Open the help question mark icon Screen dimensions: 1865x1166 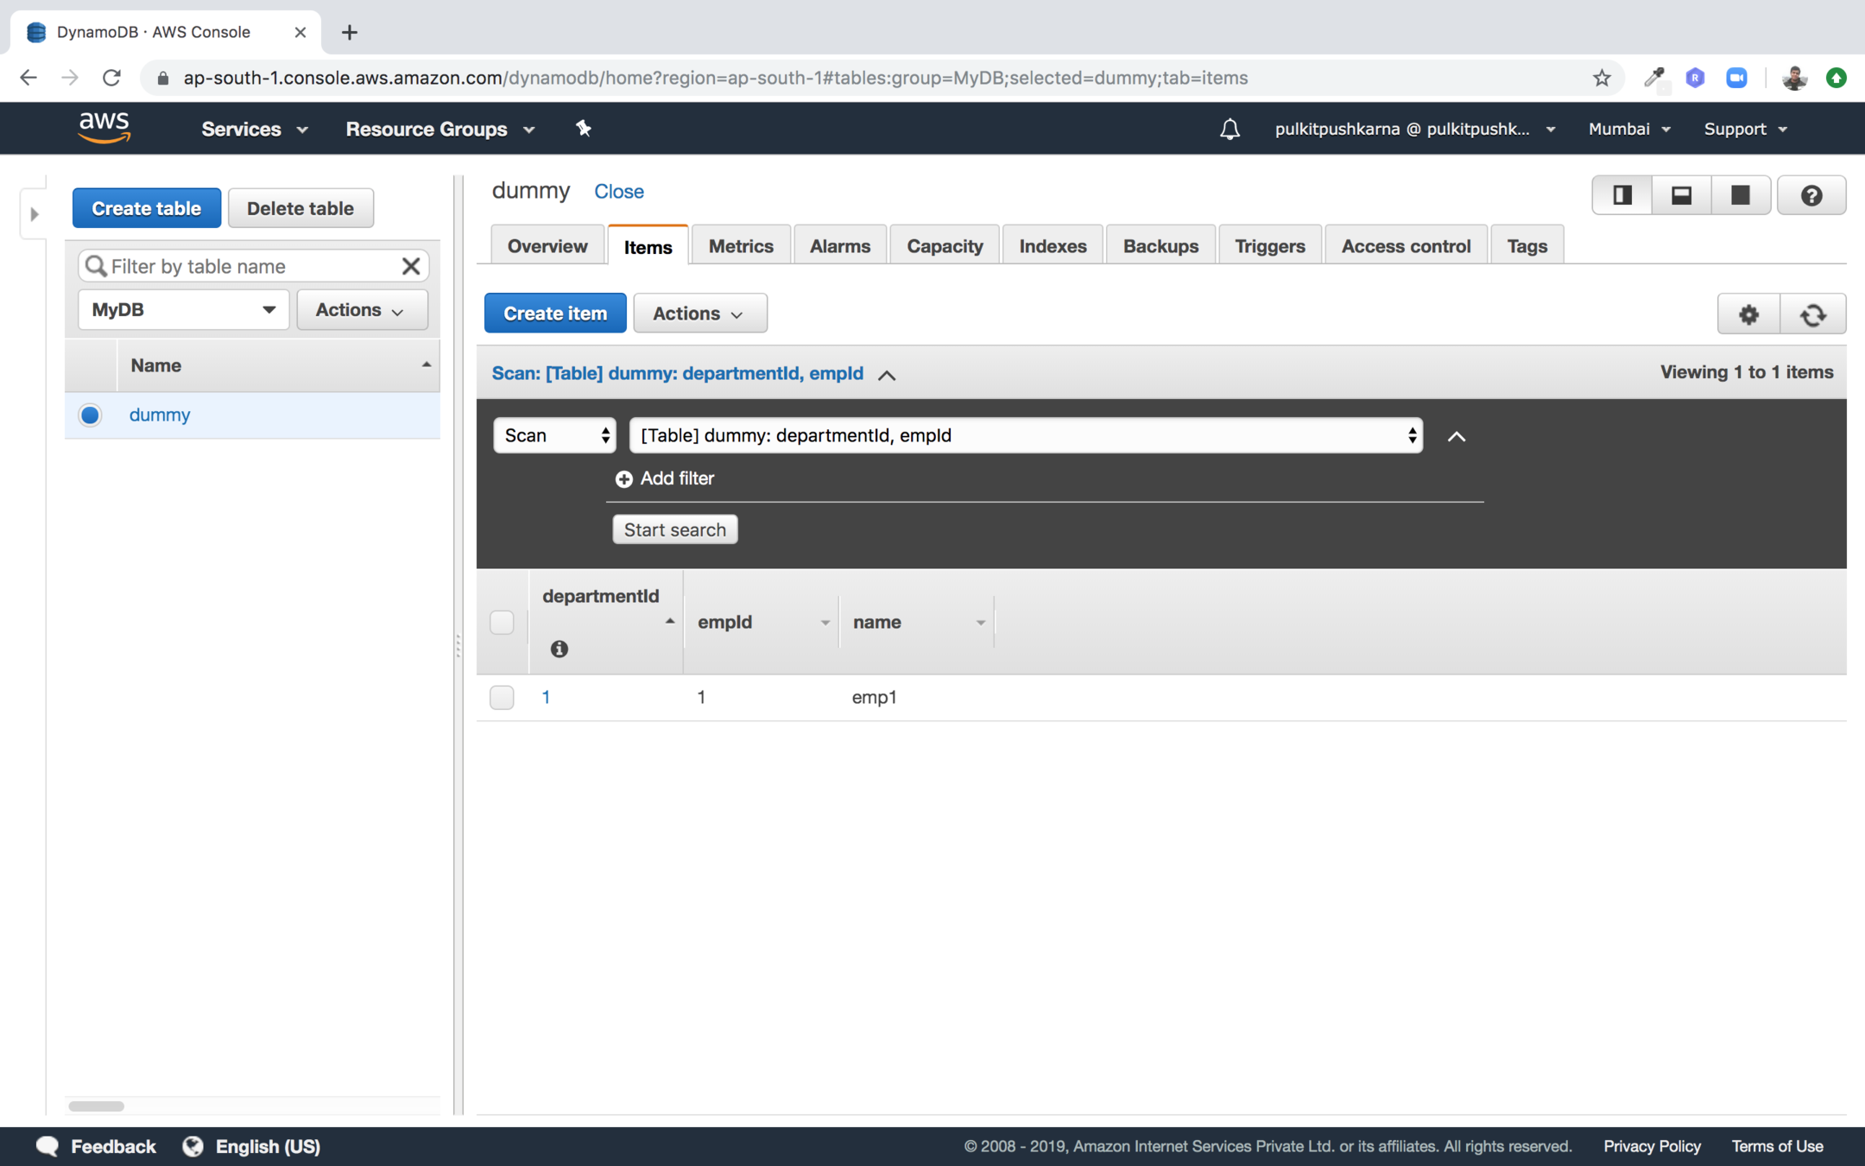point(1811,196)
